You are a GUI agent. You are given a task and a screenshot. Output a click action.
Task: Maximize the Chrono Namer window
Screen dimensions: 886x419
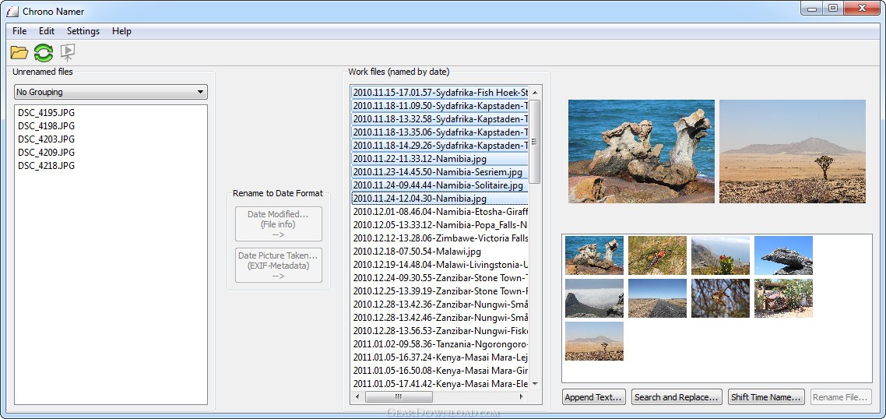(833, 8)
